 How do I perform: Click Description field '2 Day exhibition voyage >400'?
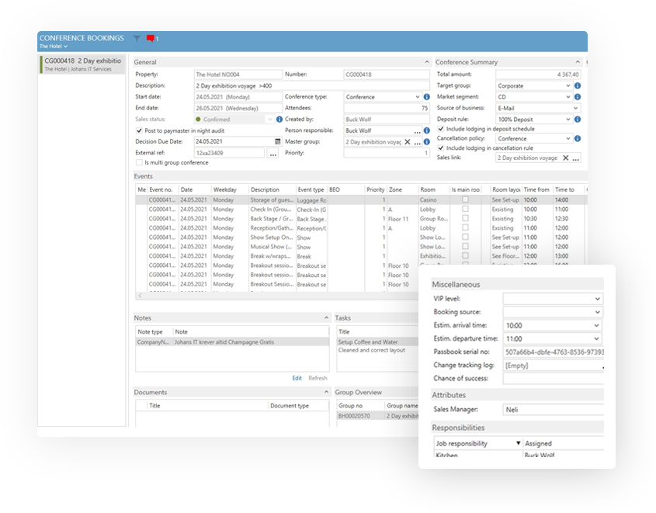pyautogui.click(x=311, y=85)
